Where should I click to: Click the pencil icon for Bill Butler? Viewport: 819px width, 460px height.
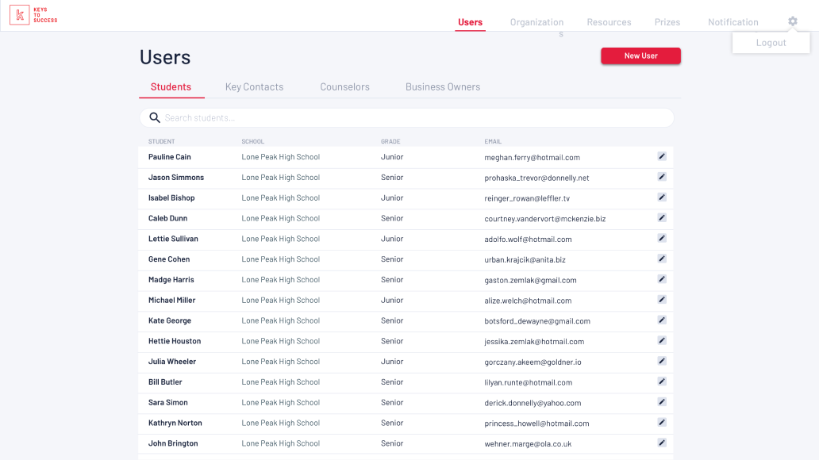pos(662,381)
